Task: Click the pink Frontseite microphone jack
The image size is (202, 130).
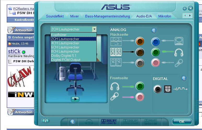Action: coord(140,97)
